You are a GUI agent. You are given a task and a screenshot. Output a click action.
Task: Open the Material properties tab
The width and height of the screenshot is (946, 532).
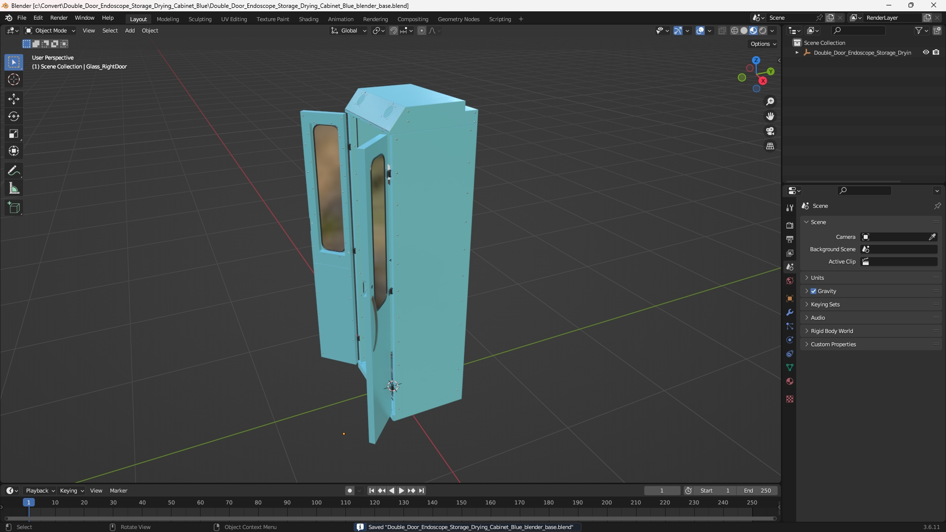(x=790, y=381)
